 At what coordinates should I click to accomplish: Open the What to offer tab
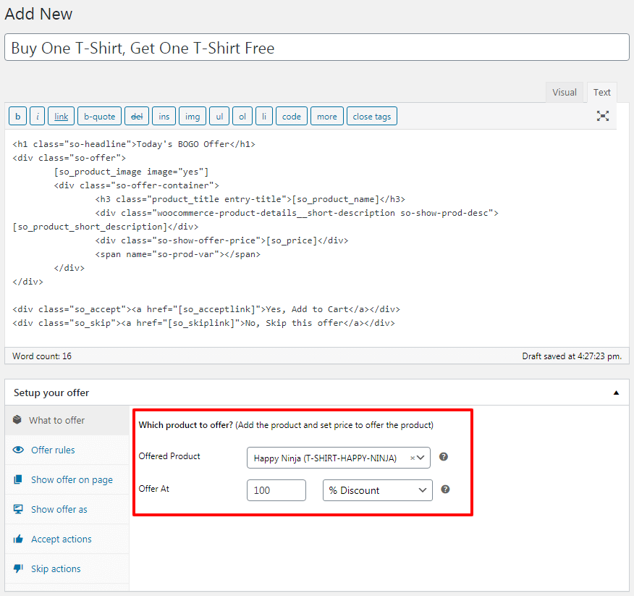pyautogui.click(x=67, y=420)
